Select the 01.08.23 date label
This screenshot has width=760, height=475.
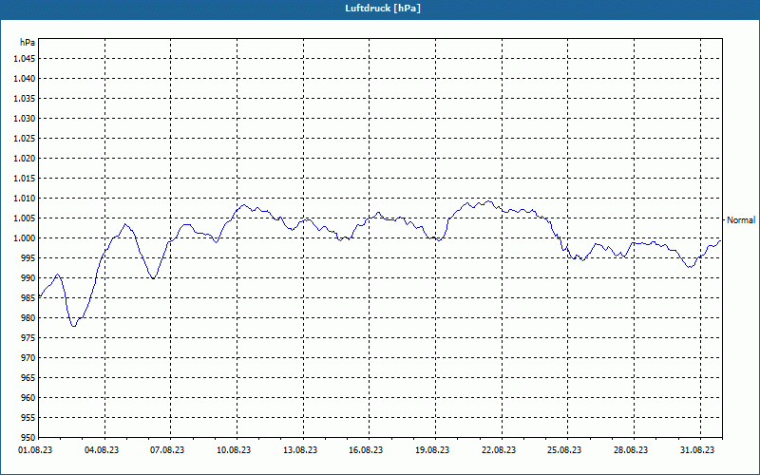coord(35,450)
